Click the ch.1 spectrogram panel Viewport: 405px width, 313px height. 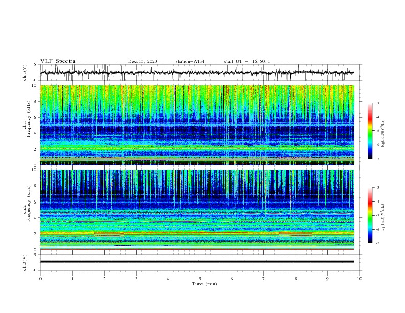197,125
